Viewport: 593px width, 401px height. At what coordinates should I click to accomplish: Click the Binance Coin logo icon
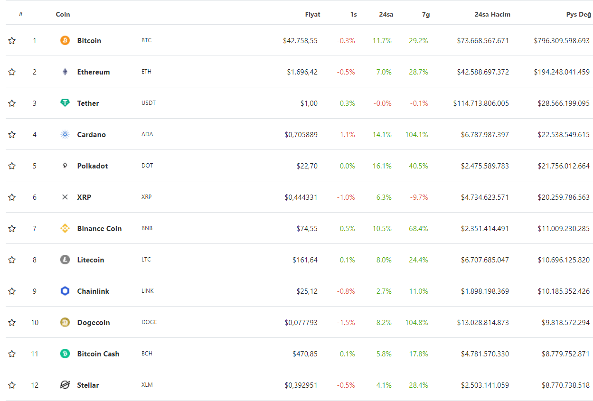pyautogui.click(x=65, y=229)
